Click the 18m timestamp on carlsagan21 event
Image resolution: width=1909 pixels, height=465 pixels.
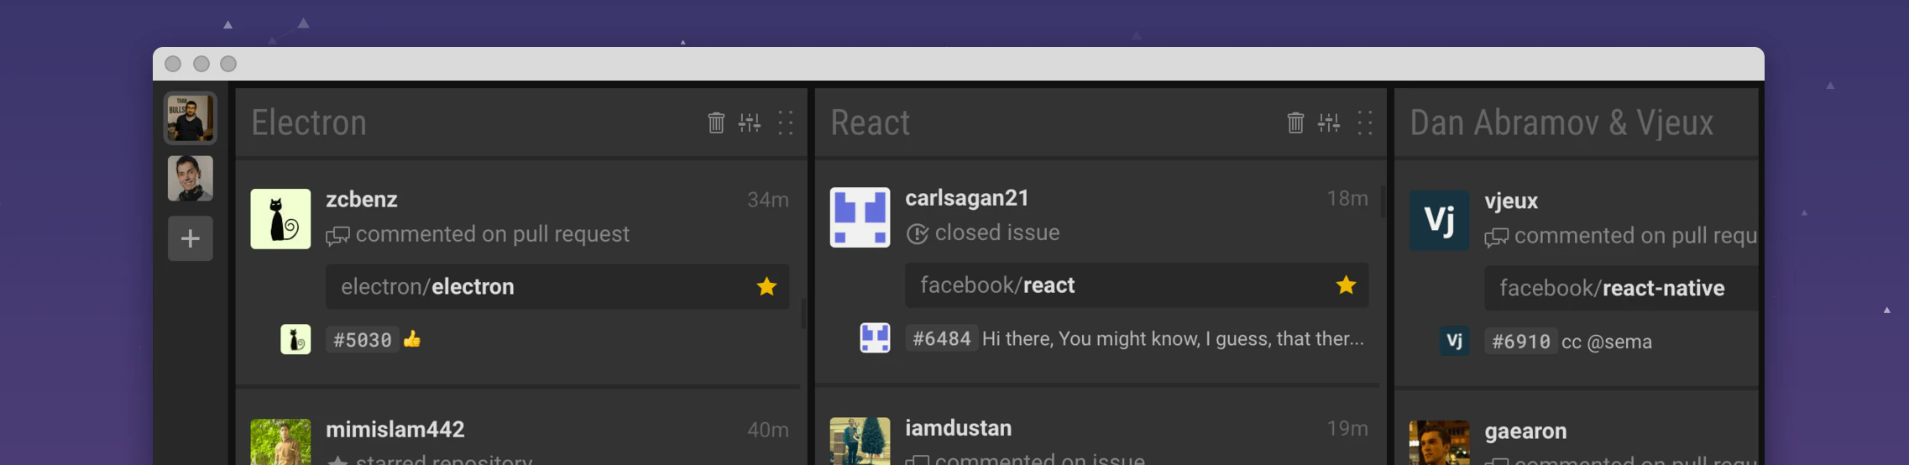pos(1347,198)
